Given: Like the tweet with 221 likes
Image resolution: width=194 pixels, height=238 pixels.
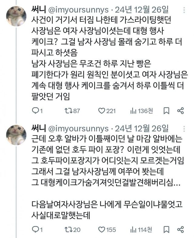Looking at the screenshot, I should 102,111.
